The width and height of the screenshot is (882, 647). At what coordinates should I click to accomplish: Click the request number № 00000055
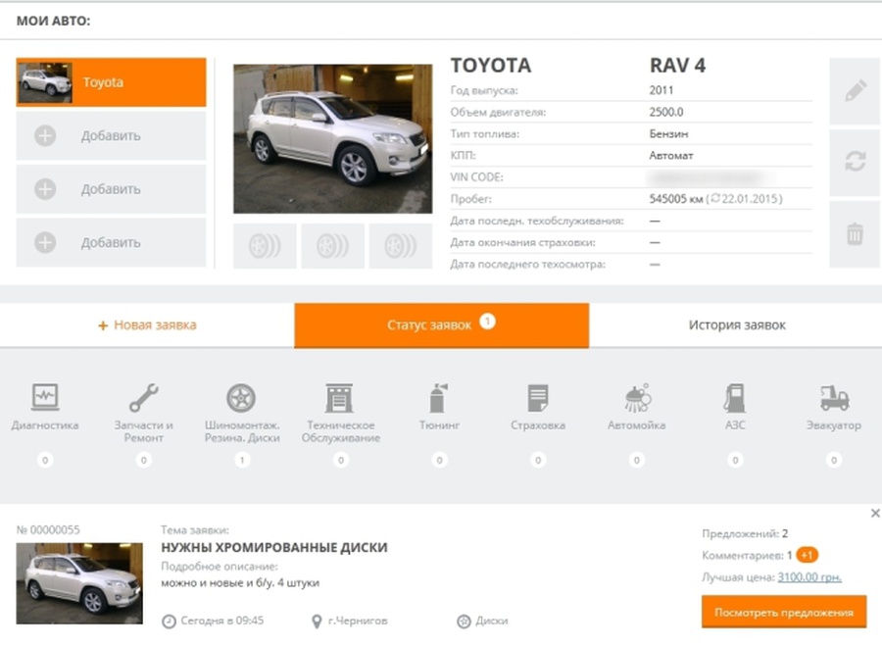pos(48,530)
